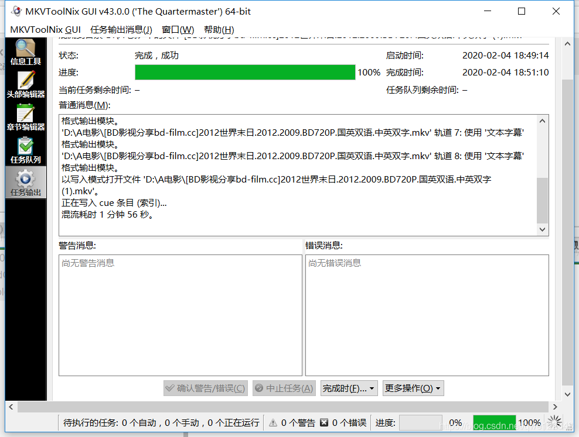Click the message log scrollbar thumb
Image resolution: width=579 pixels, height=437 pixels.
point(542,201)
